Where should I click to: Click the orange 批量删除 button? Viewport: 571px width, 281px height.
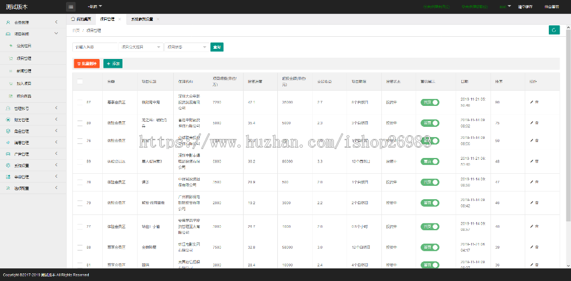point(87,63)
